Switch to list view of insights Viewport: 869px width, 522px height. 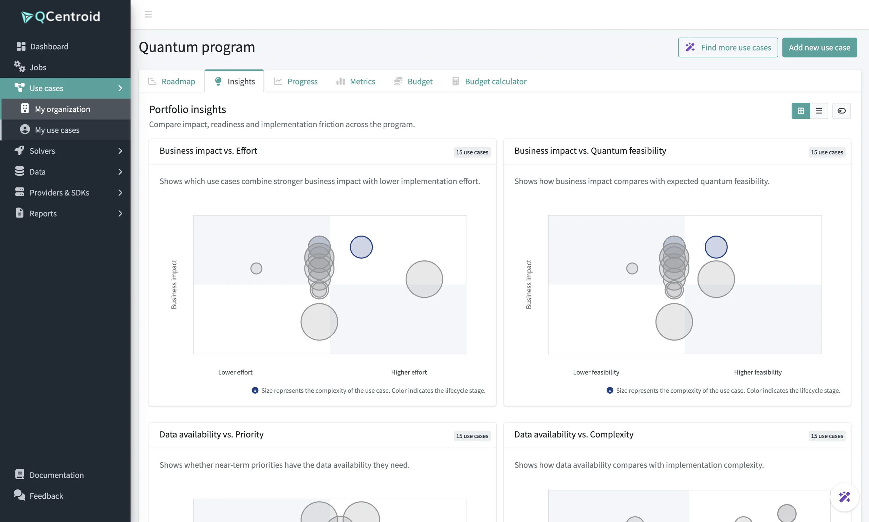pyautogui.click(x=819, y=111)
